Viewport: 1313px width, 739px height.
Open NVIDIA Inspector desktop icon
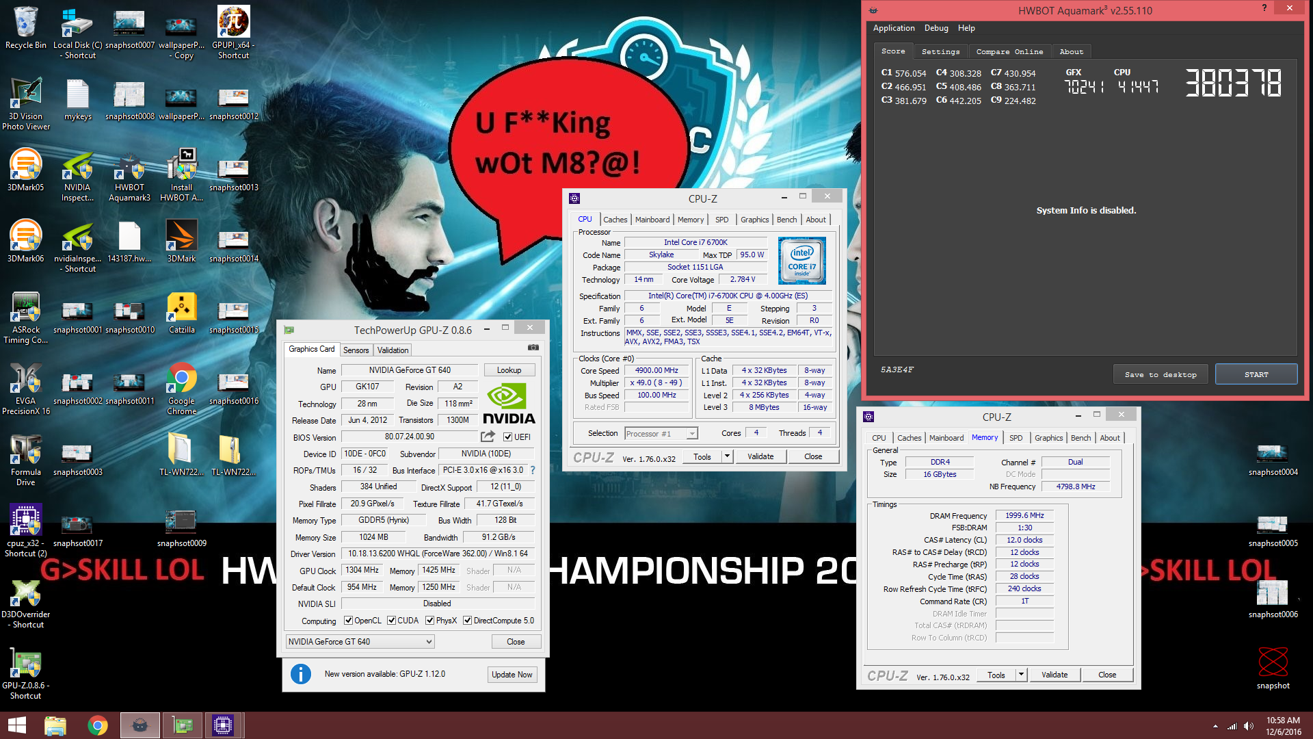click(77, 175)
